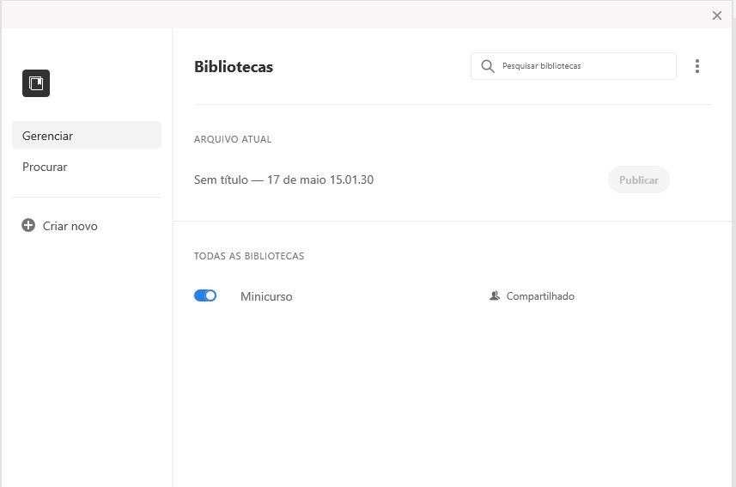
Task: Focus the Pesquisar bibliotecas search field
Action: [573, 66]
